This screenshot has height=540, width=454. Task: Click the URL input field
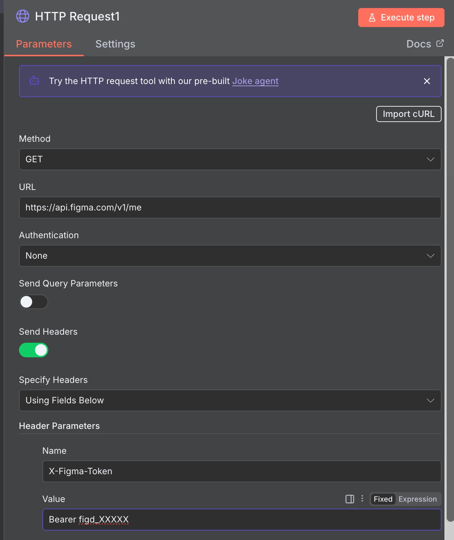pyautogui.click(x=230, y=208)
